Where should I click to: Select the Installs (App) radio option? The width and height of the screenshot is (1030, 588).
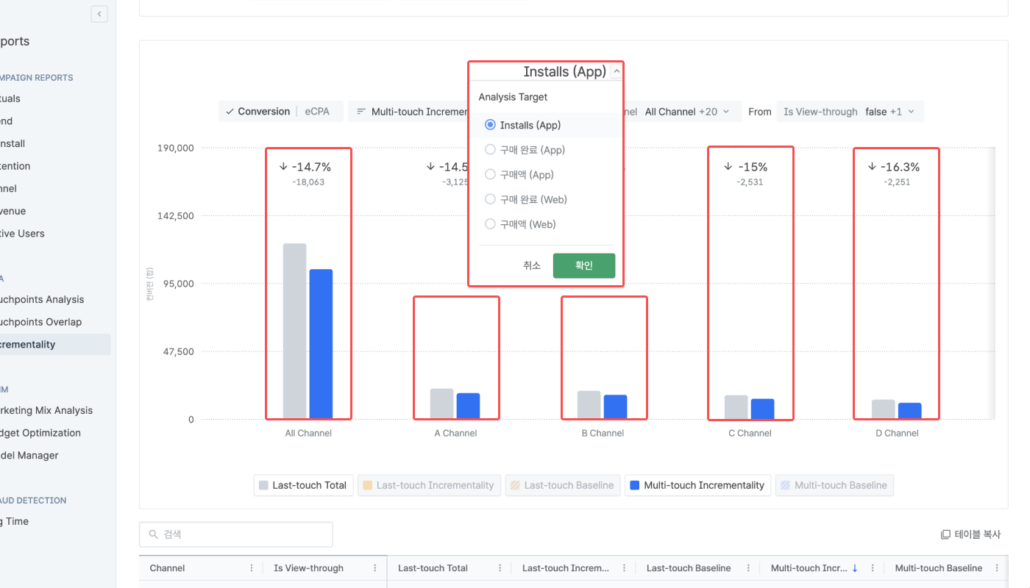coord(490,125)
